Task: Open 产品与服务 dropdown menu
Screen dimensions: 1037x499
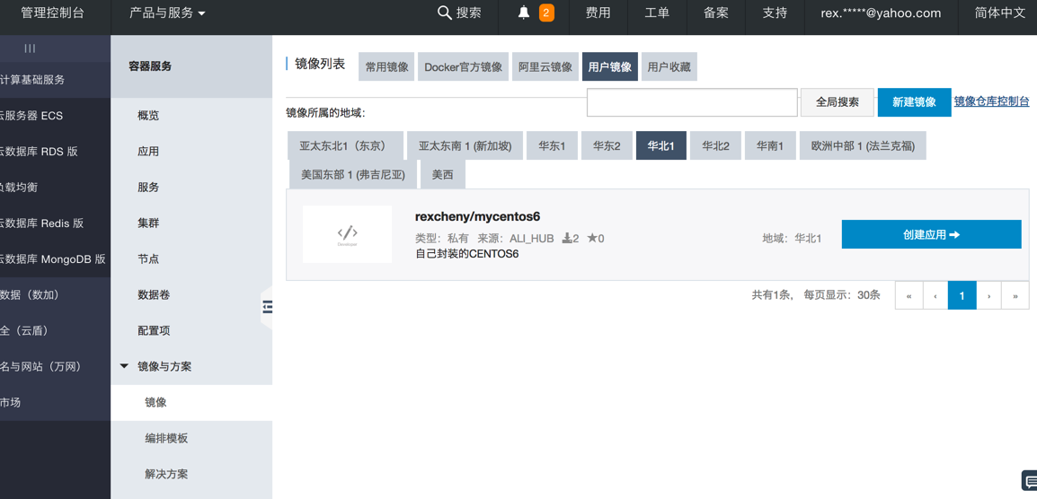Action: click(168, 13)
